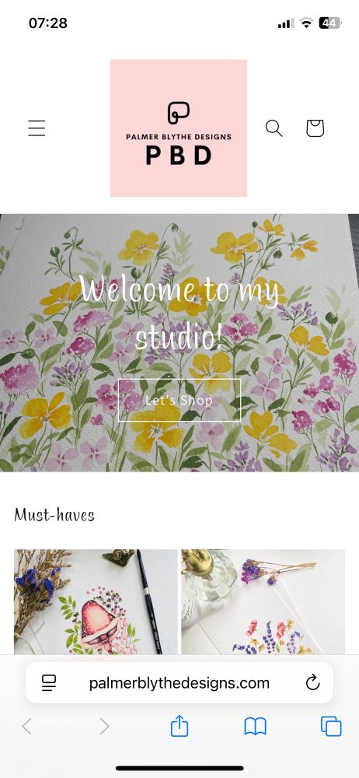The height and width of the screenshot is (778, 359).
Task: Open the hamburger navigation menu
Action: pyautogui.click(x=37, y=128)
